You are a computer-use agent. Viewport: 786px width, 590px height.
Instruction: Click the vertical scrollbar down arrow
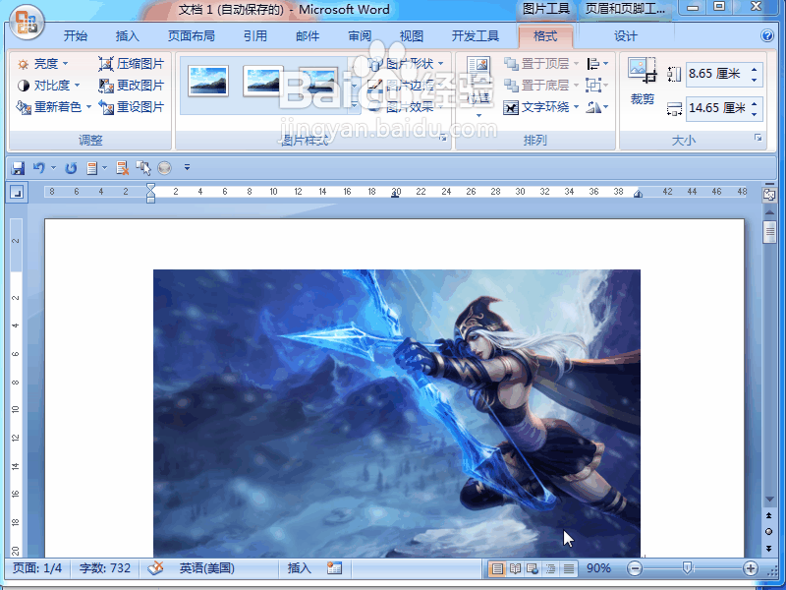[x=769, y=500]
